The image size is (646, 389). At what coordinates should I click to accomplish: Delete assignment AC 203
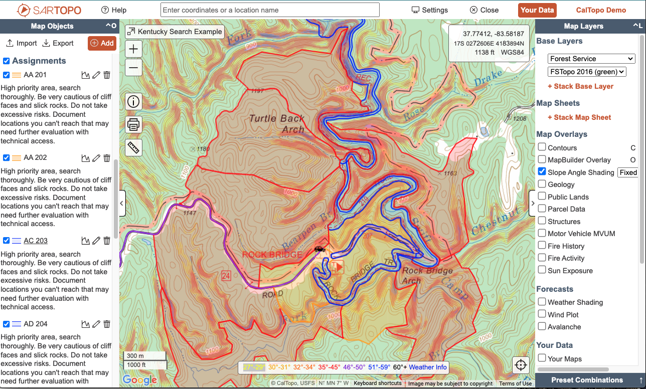pyautogui.click(x=107, y=241)
